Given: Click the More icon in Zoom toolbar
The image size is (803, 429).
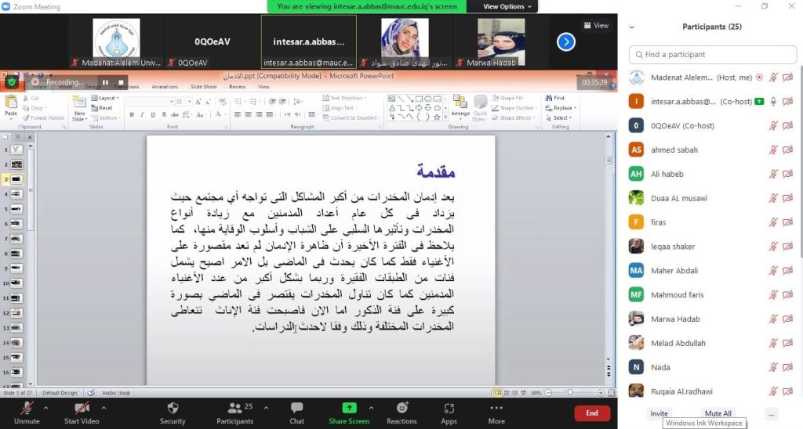Looking at the screenshot, I should (x=496, y=408).
